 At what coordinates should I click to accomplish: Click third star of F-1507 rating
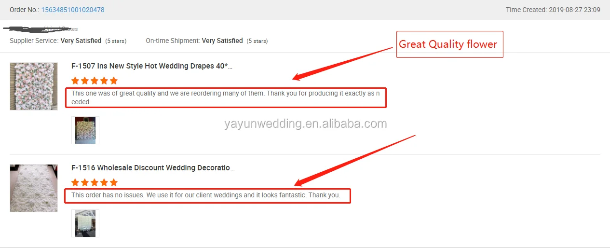tap(95, 81)
